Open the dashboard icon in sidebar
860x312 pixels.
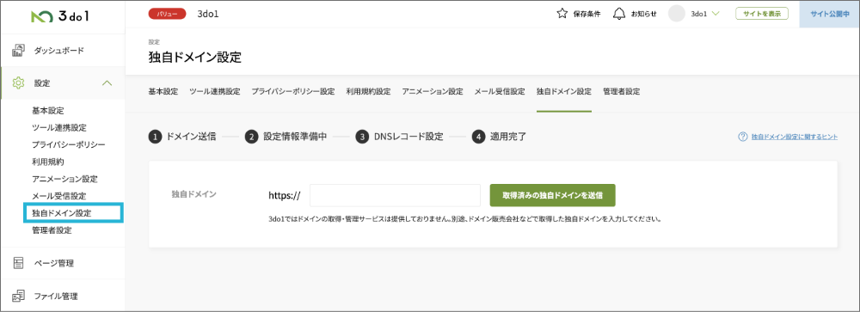click(x=18, y=51)
